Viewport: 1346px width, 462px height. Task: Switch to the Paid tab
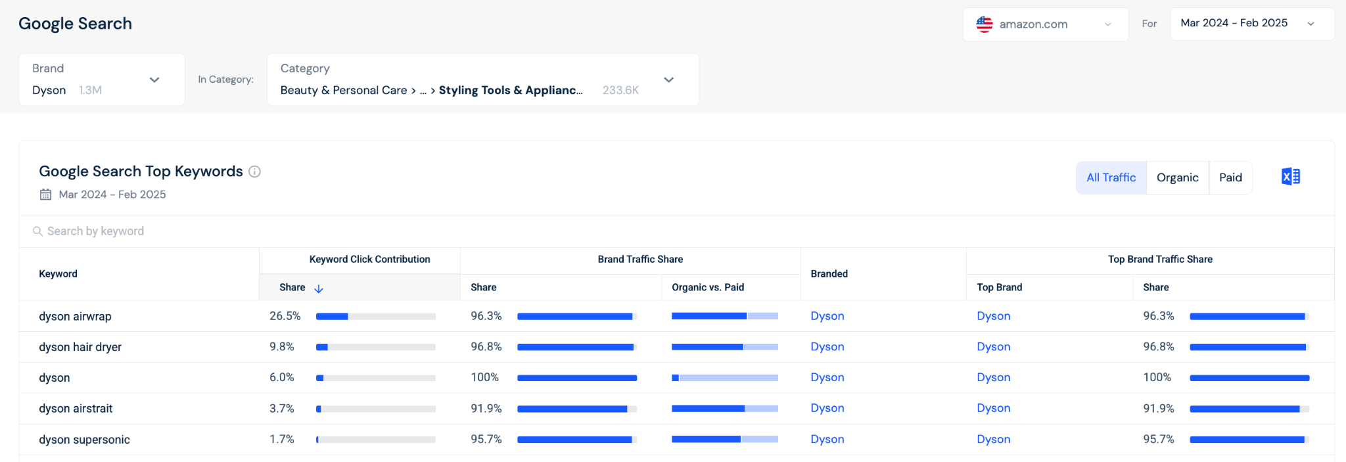(x=1230, y=177)
